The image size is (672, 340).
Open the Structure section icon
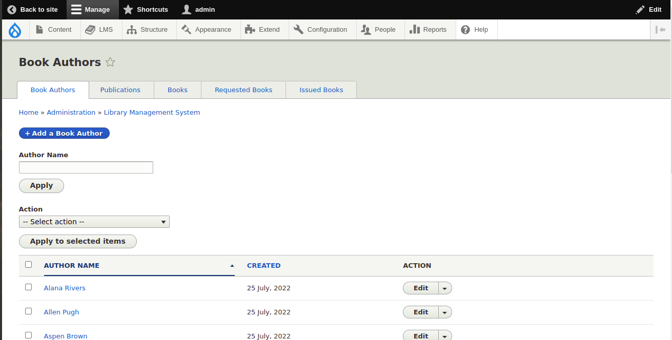(133, 29)
